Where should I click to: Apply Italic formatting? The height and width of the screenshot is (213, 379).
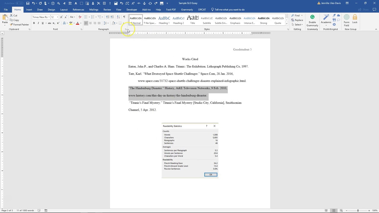coord(38,23)
